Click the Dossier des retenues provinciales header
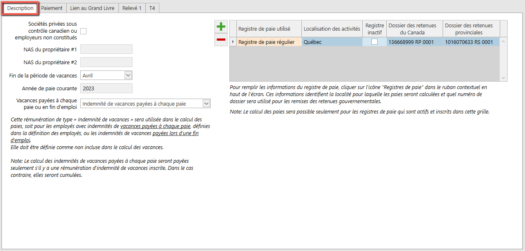The width and height of the screenshot is (525, 251). (471, 29)
